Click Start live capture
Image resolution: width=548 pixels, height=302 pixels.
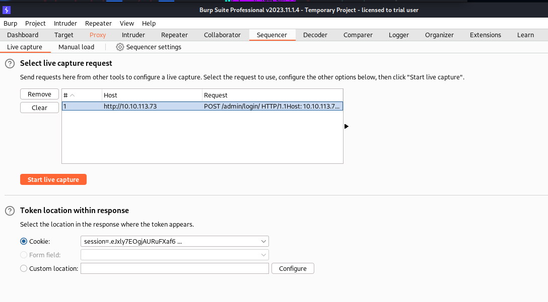click(53, 179)
